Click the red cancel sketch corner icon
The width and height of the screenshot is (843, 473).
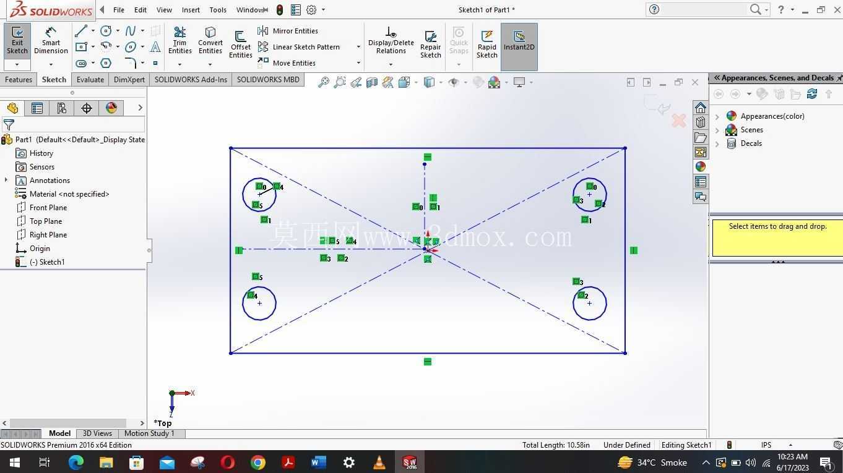pyautogui.click(x=679, y=121)
